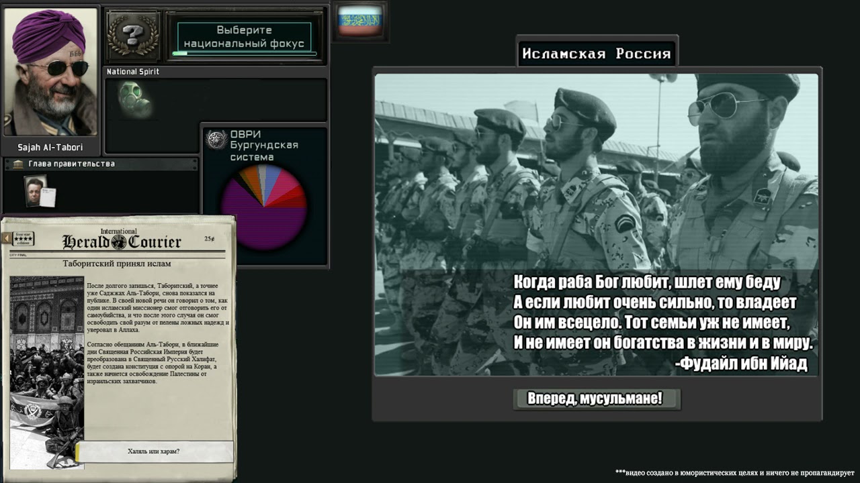Click the marching soldiers event picture
The width and height of the screenshot is (860, 483).
[x=596, y=224]
